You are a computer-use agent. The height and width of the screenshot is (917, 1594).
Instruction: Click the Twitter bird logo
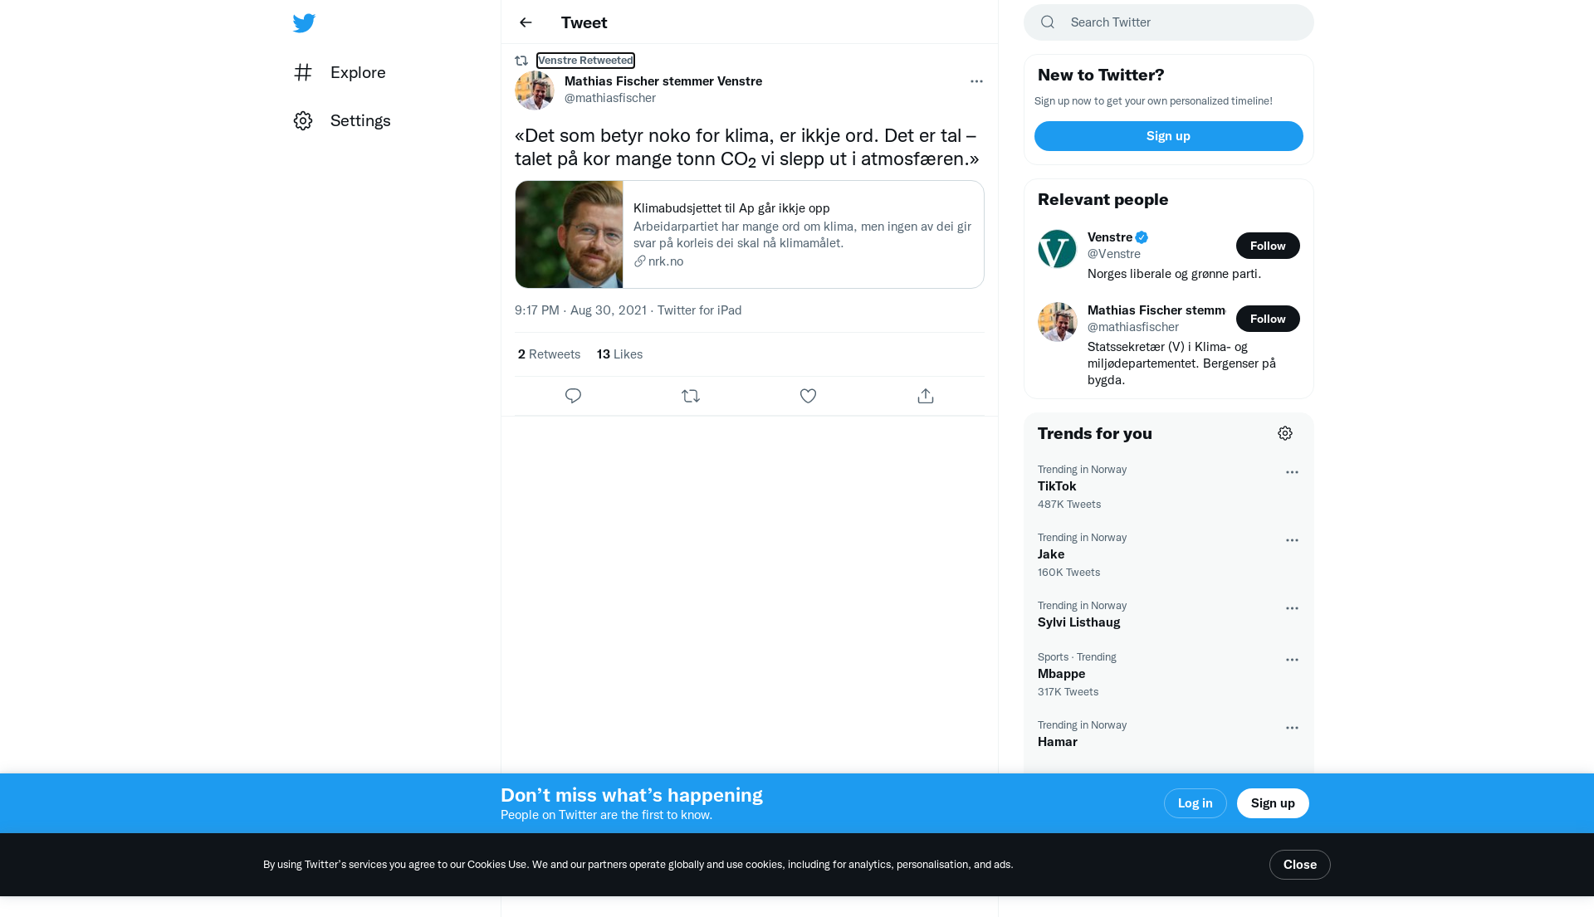click(x=304, y=23)
